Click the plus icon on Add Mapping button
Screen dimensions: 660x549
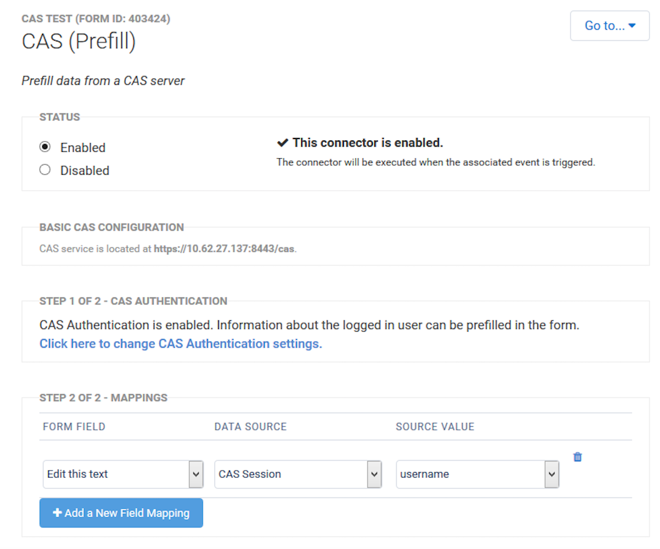point(57,513)
